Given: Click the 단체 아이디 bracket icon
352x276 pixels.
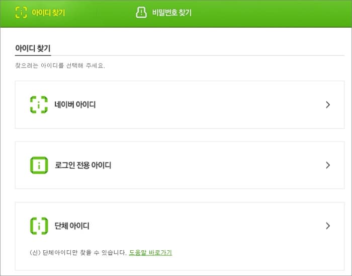Looking at the screenshot, I should click(39, 226).
